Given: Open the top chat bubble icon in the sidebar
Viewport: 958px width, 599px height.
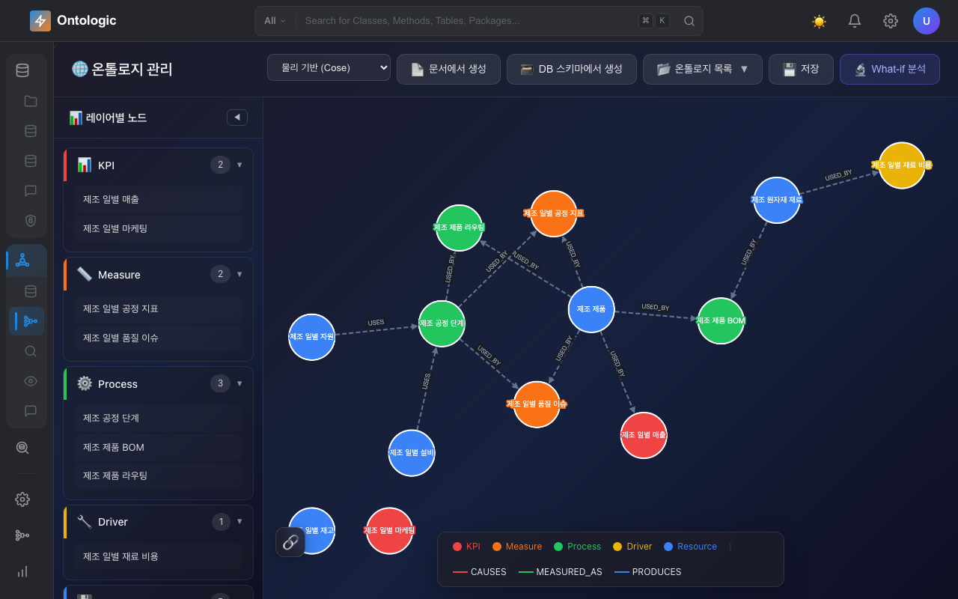Looking at the screenshot, I should (x=31, y=191).
